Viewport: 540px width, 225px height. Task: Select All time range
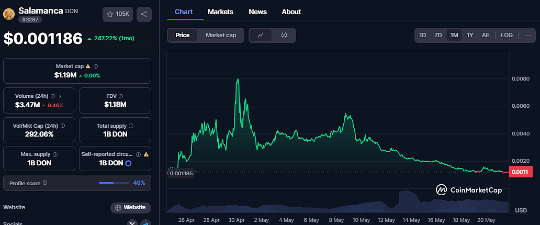pos(485,35)
